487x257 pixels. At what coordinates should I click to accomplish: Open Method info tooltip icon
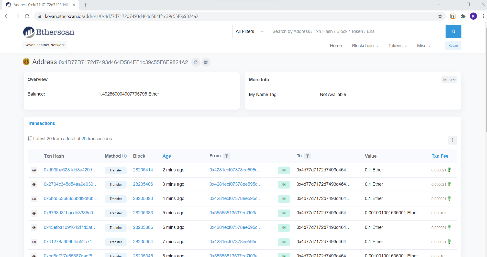point(124,156)
